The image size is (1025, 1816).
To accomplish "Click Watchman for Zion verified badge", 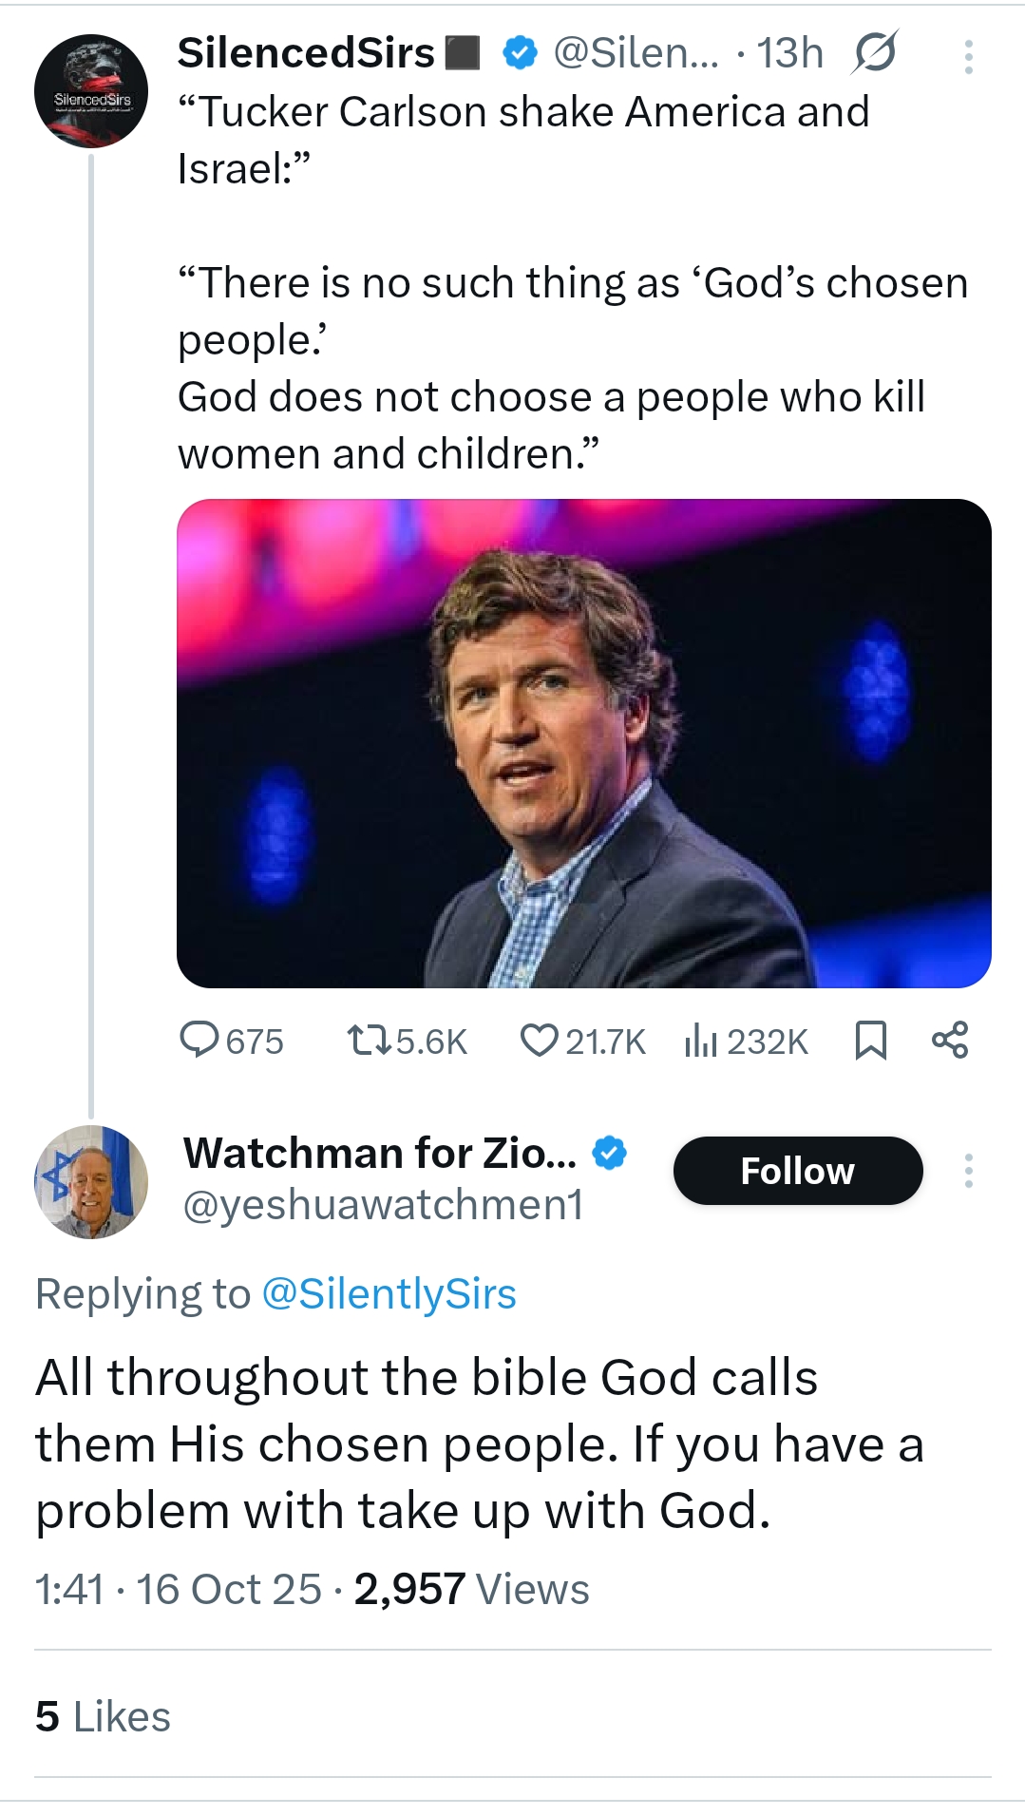I will pos(609,1153).
